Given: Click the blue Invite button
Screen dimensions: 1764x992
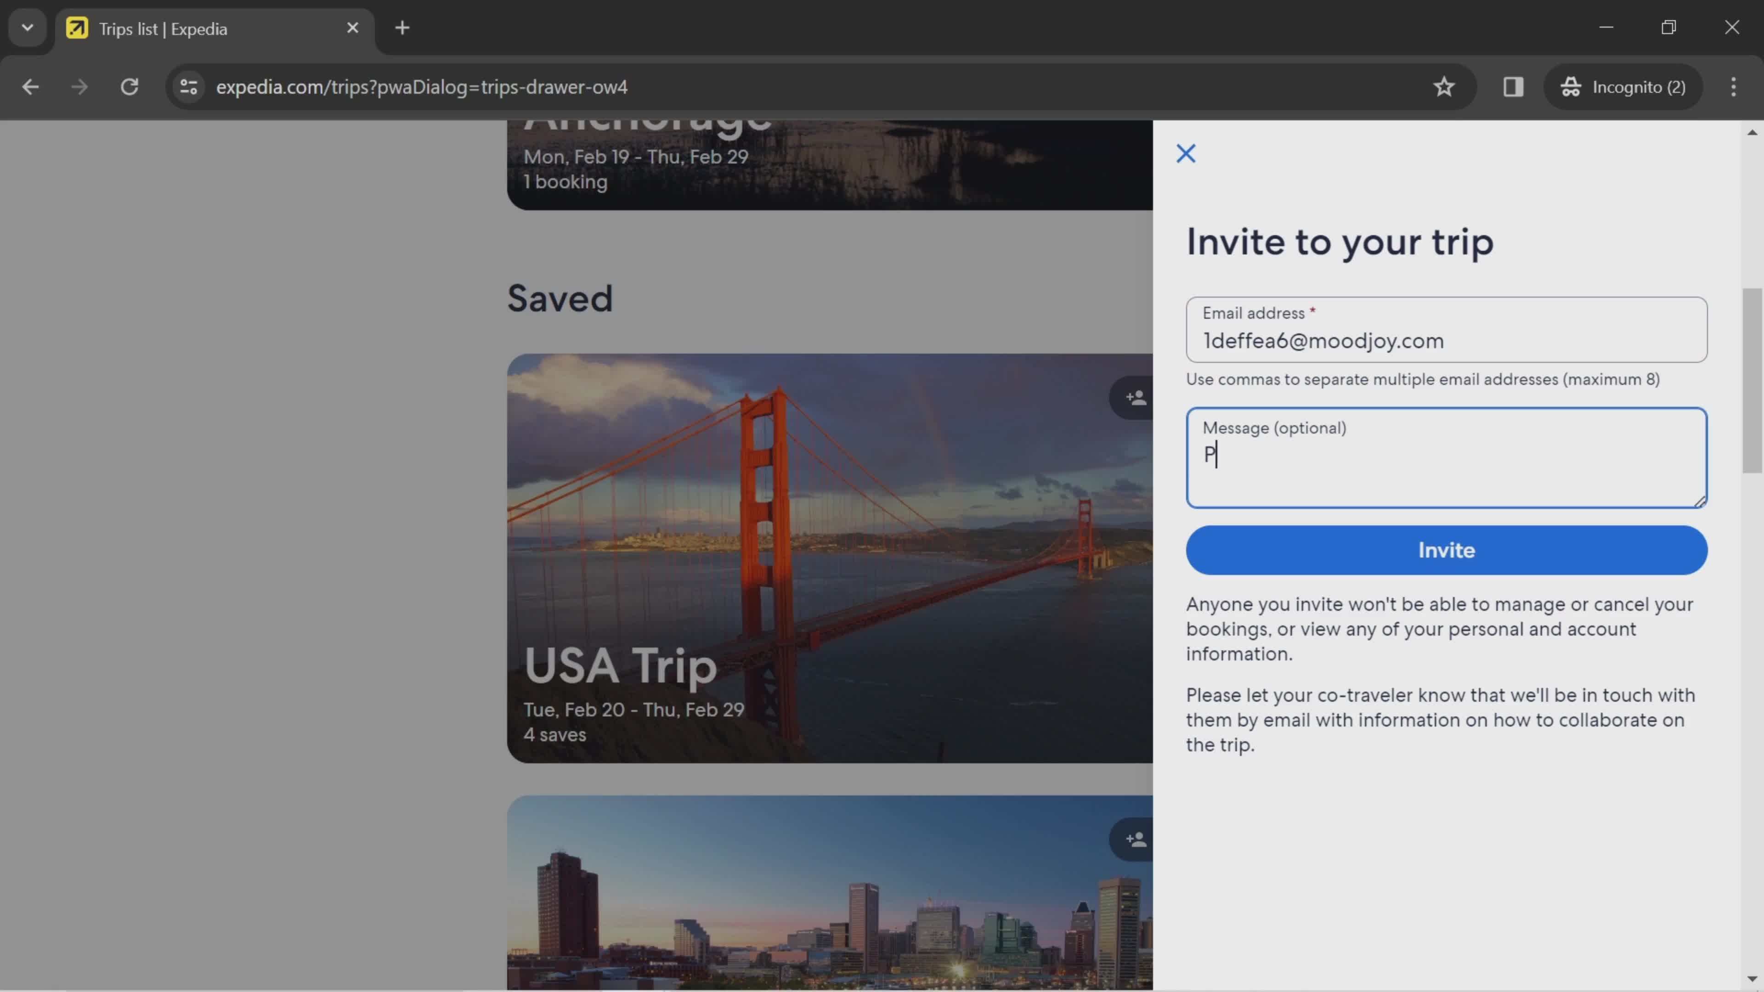Looking at the screenshot, I should 1446,551.
